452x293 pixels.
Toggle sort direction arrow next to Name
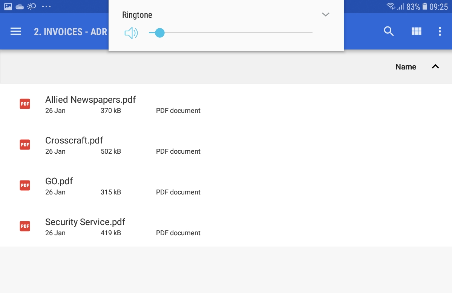(435, 67)
